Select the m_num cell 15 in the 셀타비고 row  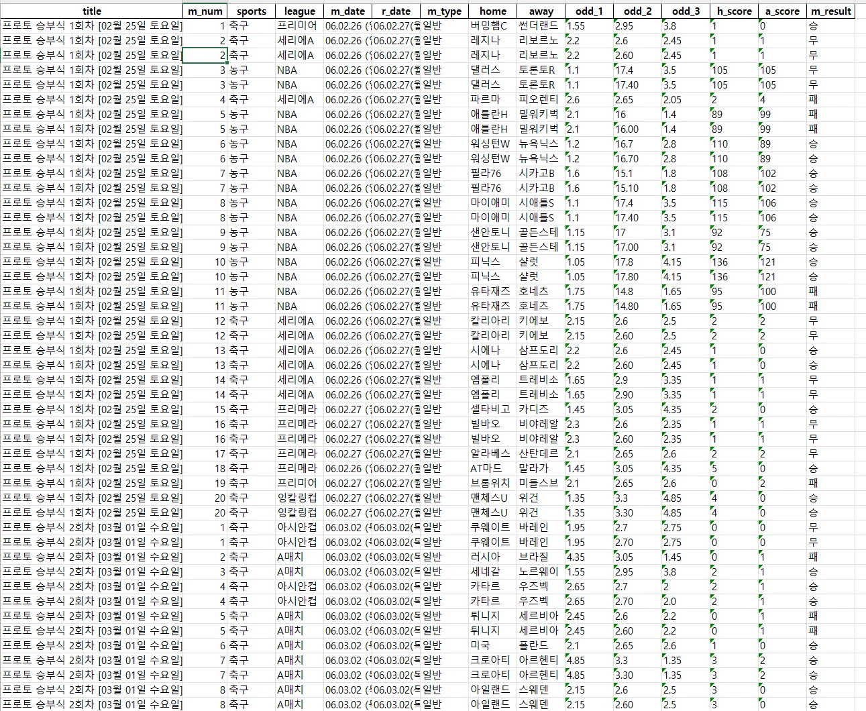[x=205, y=409]
